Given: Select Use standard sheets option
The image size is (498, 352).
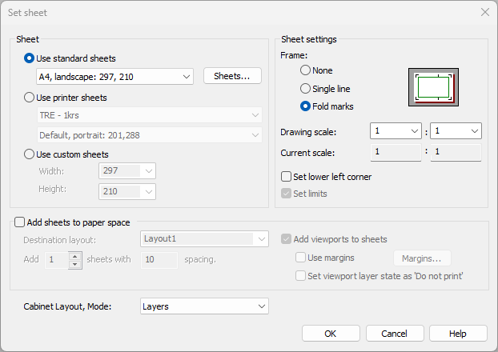Looking at the screenshot, I should point(30,58).
